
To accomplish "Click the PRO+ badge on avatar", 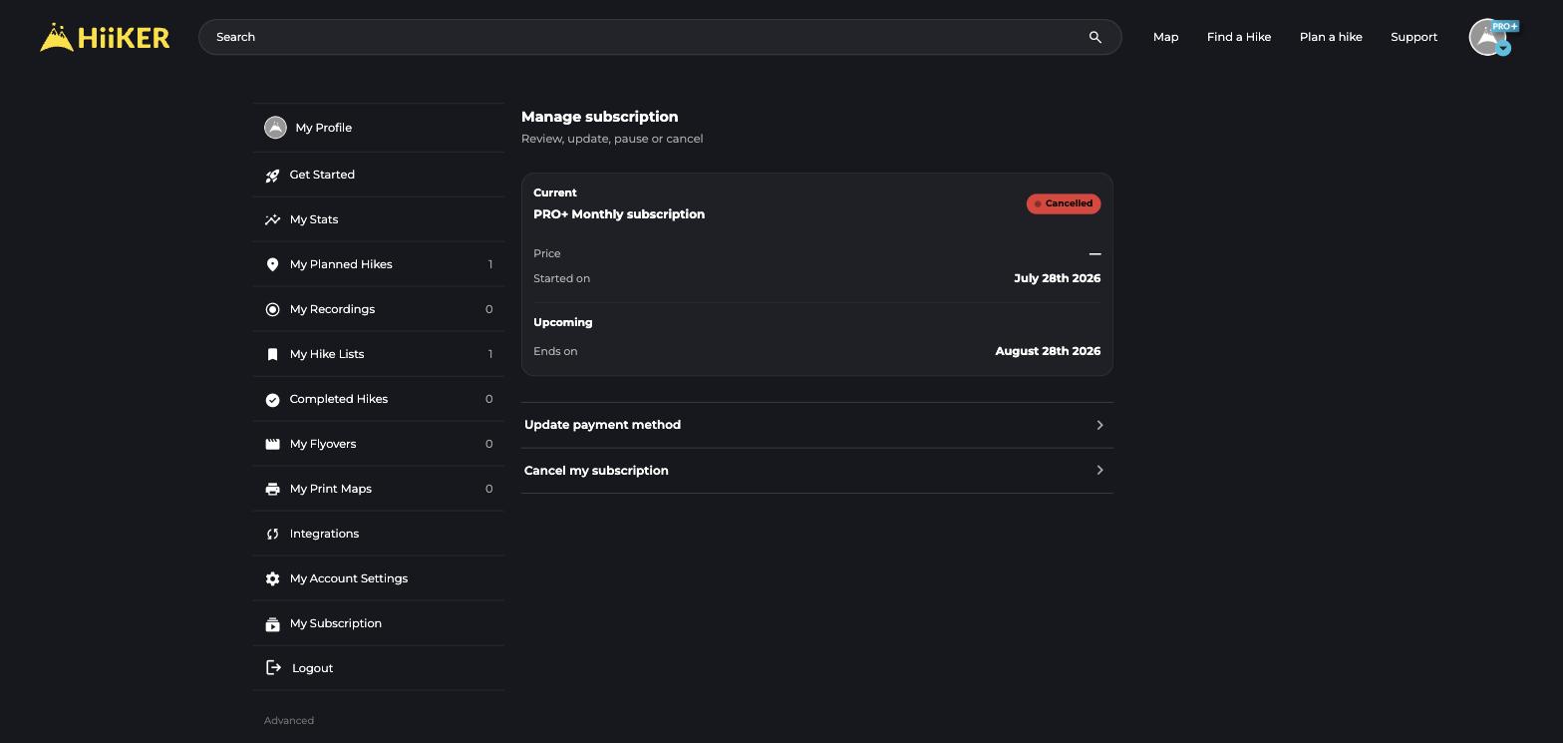I will click(x=1504, y=26).
